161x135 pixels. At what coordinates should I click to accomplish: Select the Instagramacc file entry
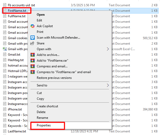click(18, 104)
